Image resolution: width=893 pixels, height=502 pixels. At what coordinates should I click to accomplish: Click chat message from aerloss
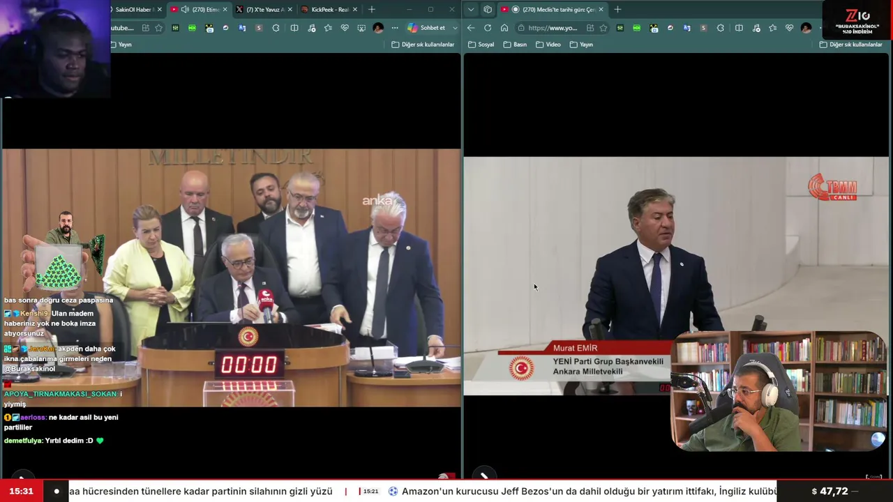point(63,422)
